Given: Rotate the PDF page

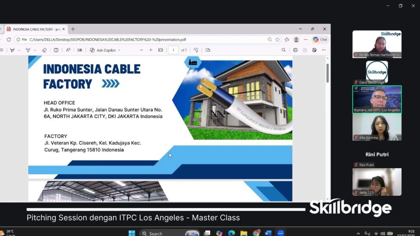Looking at the screenshot, I should point(196,50).
